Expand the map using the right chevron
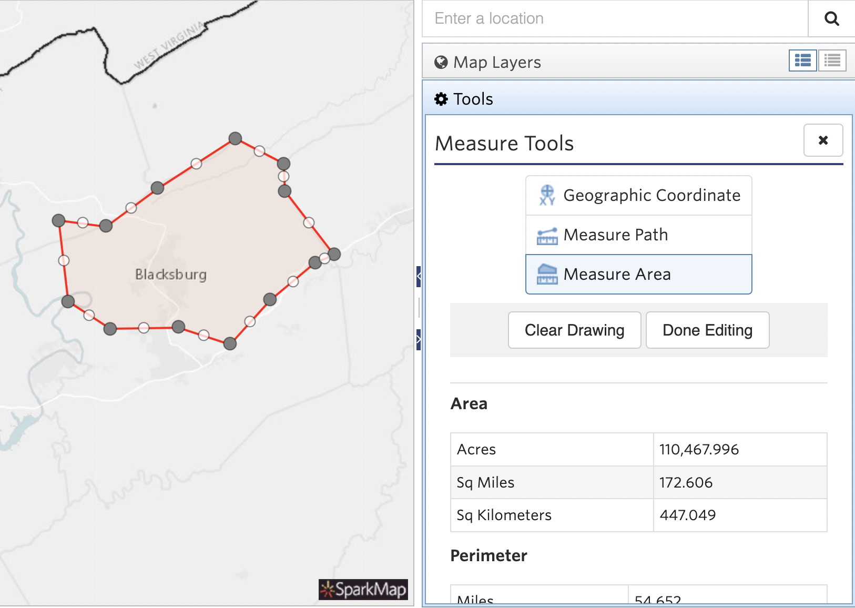This screenshot has width=855, height=608. tap(418, 340)
